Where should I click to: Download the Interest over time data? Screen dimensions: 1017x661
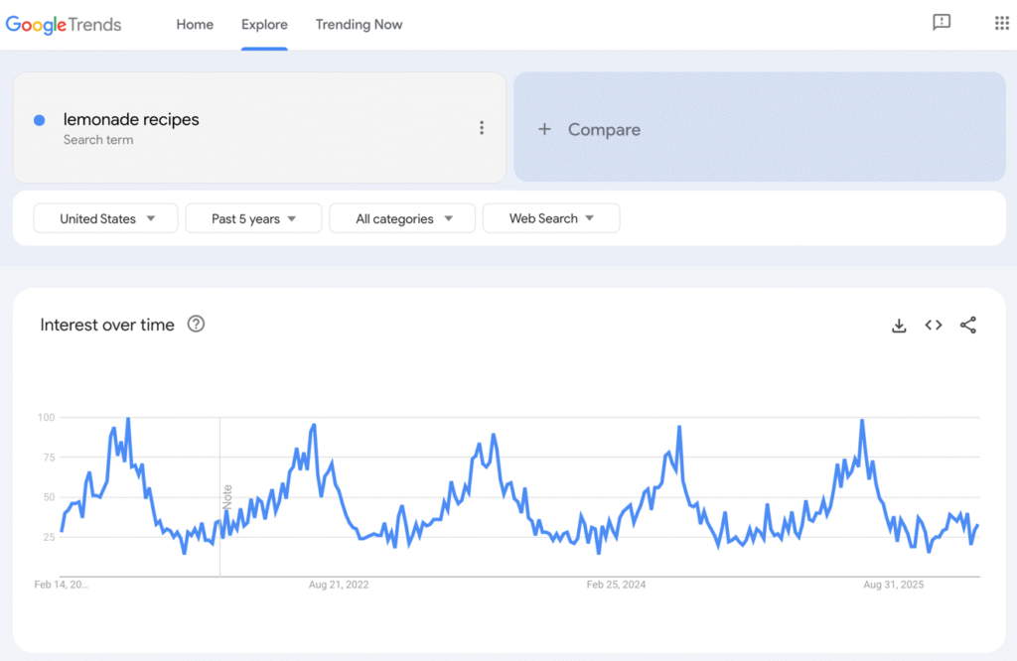[899, 325]
